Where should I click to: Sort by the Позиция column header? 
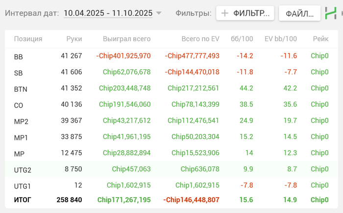(28, 39)
